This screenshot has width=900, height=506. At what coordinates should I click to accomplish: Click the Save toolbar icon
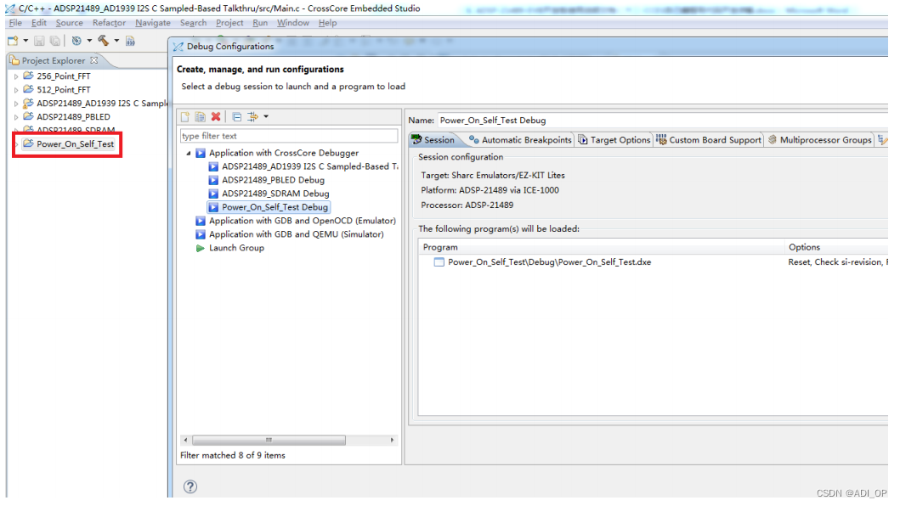[39, 41]
